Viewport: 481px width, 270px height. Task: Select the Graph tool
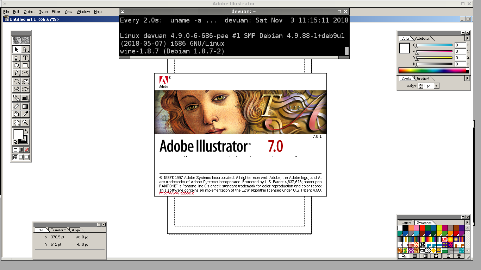tap(25, 97)
